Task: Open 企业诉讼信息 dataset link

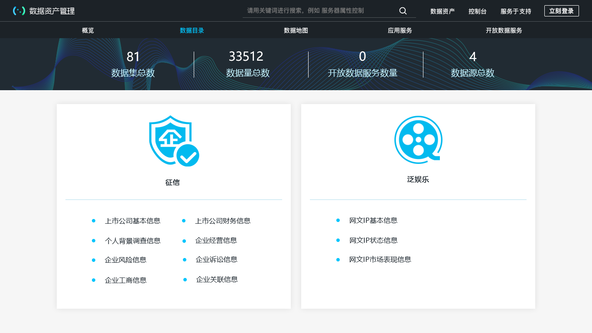Action: point(217,259)
